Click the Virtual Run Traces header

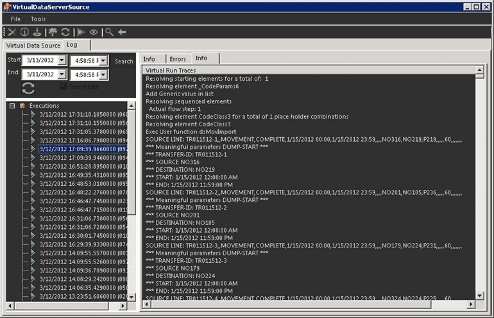coord(309,71)
